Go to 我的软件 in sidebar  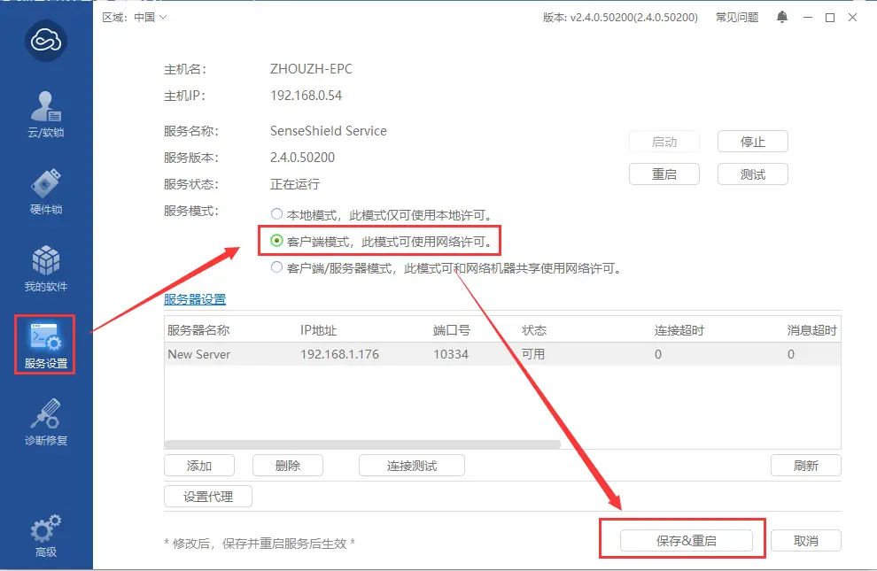46,268
